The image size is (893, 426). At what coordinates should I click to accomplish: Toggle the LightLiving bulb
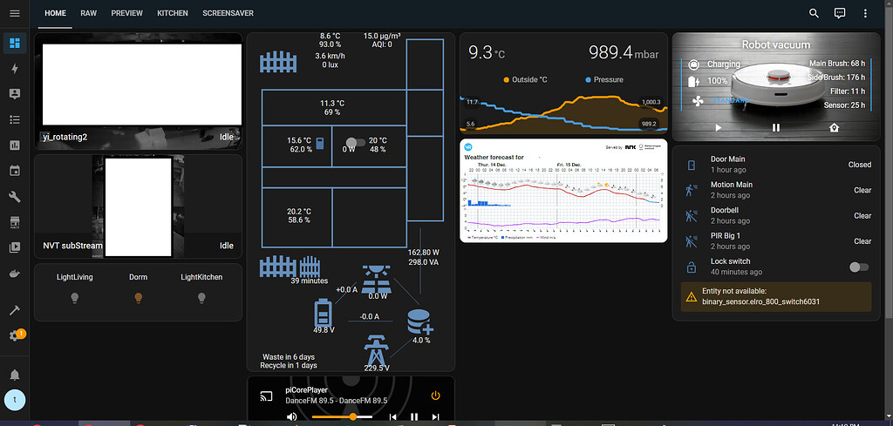75,297
